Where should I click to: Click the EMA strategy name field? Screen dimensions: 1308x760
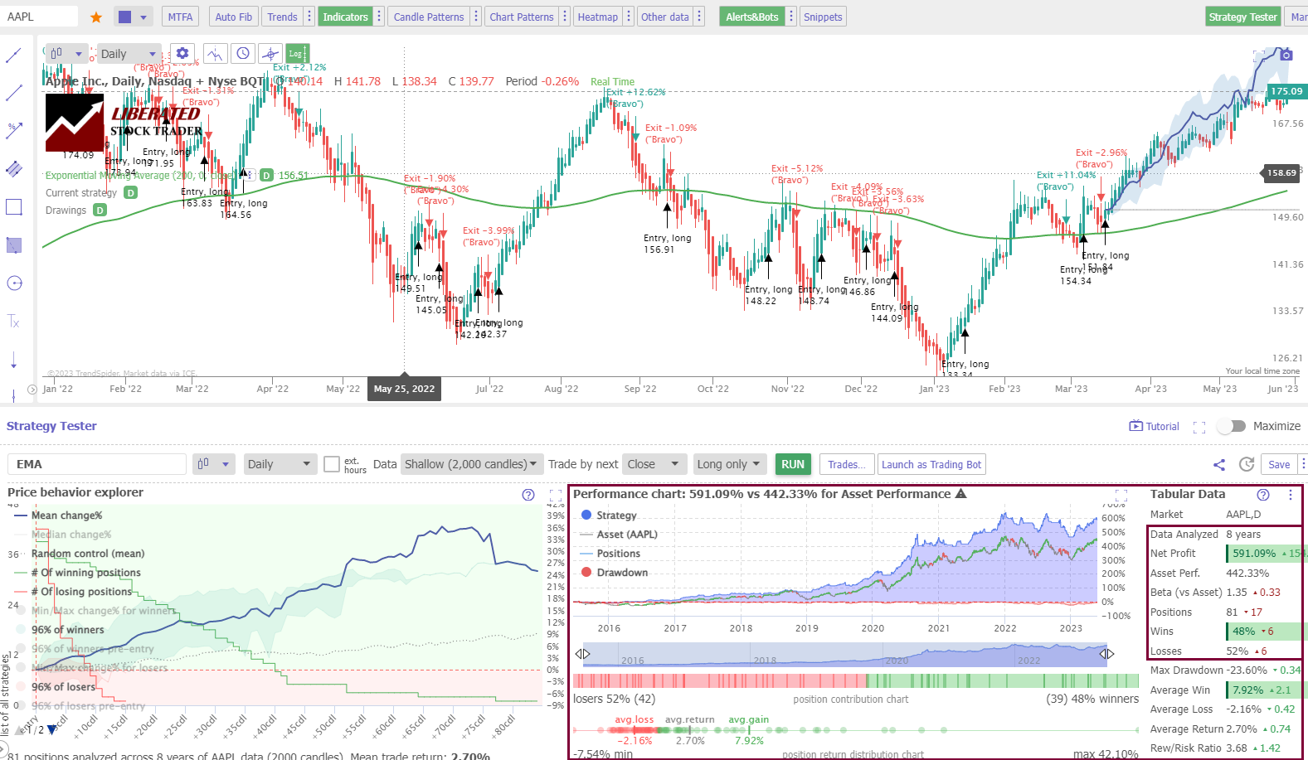point(97,464)
